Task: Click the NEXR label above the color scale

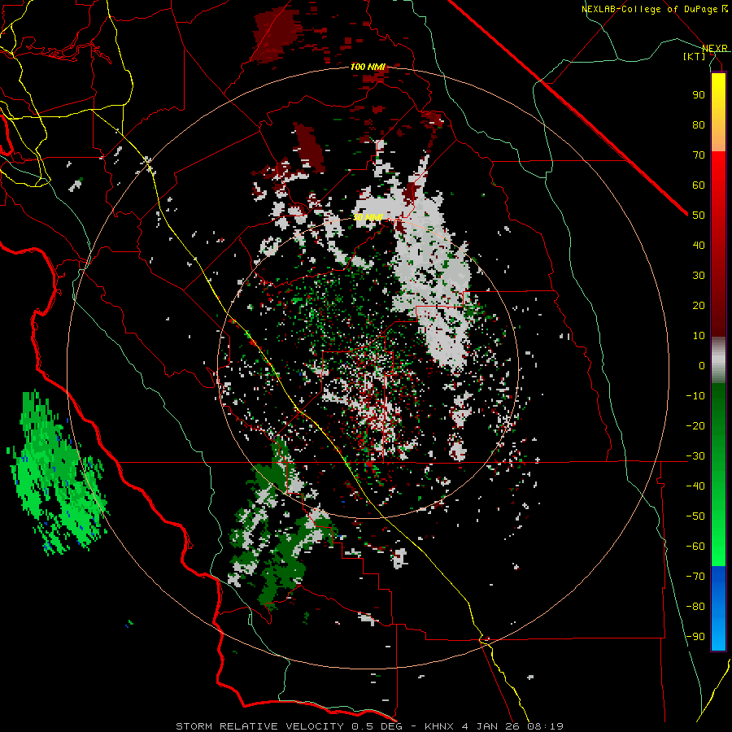Action: coord(715,48)
